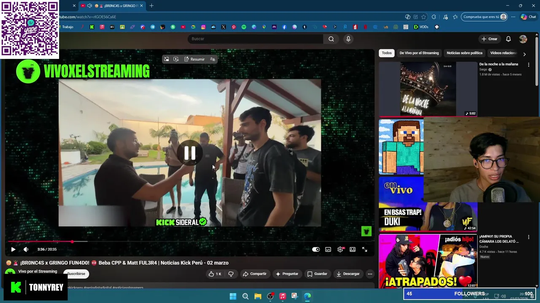Click the Preguntar button
Viewport: 540px width, 303px height.
point(287,274)
